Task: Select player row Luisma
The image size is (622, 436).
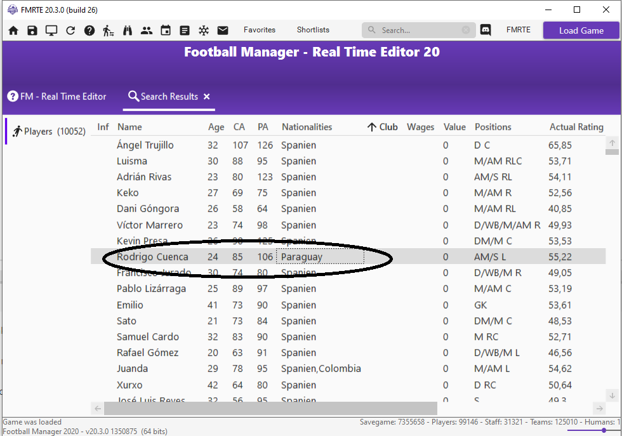Action: coord(348,161)
